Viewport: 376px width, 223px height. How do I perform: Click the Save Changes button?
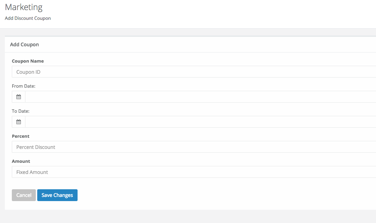pyautogui.click(x=57, y=195)
